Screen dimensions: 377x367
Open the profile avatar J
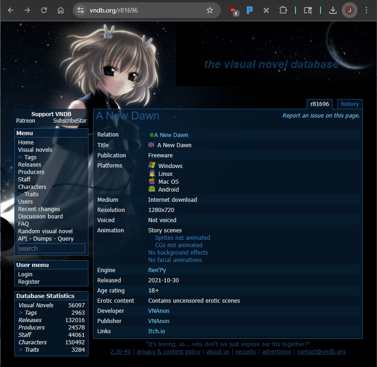point(350,10)
